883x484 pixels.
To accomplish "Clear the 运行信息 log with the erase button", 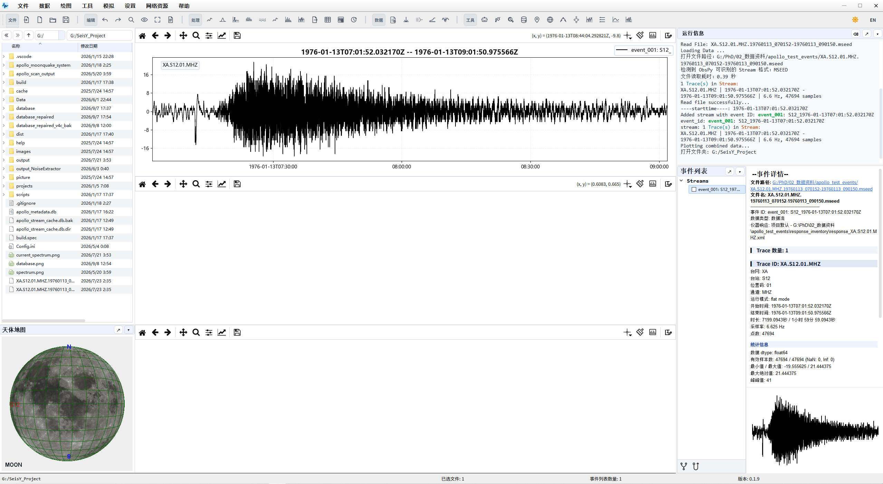I will [x=855, y=33].
